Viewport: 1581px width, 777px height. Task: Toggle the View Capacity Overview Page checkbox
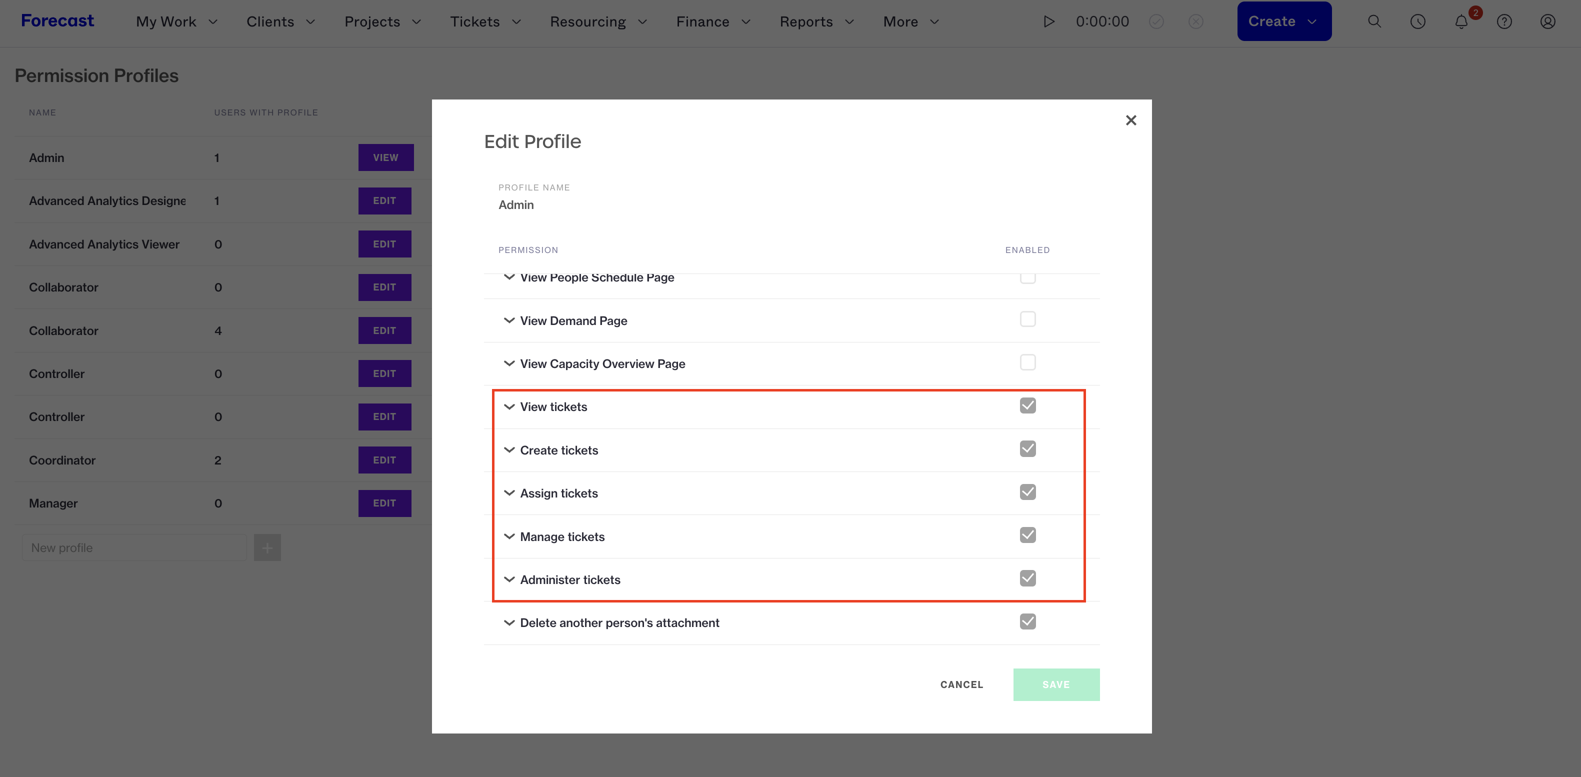coord(1028,362)
